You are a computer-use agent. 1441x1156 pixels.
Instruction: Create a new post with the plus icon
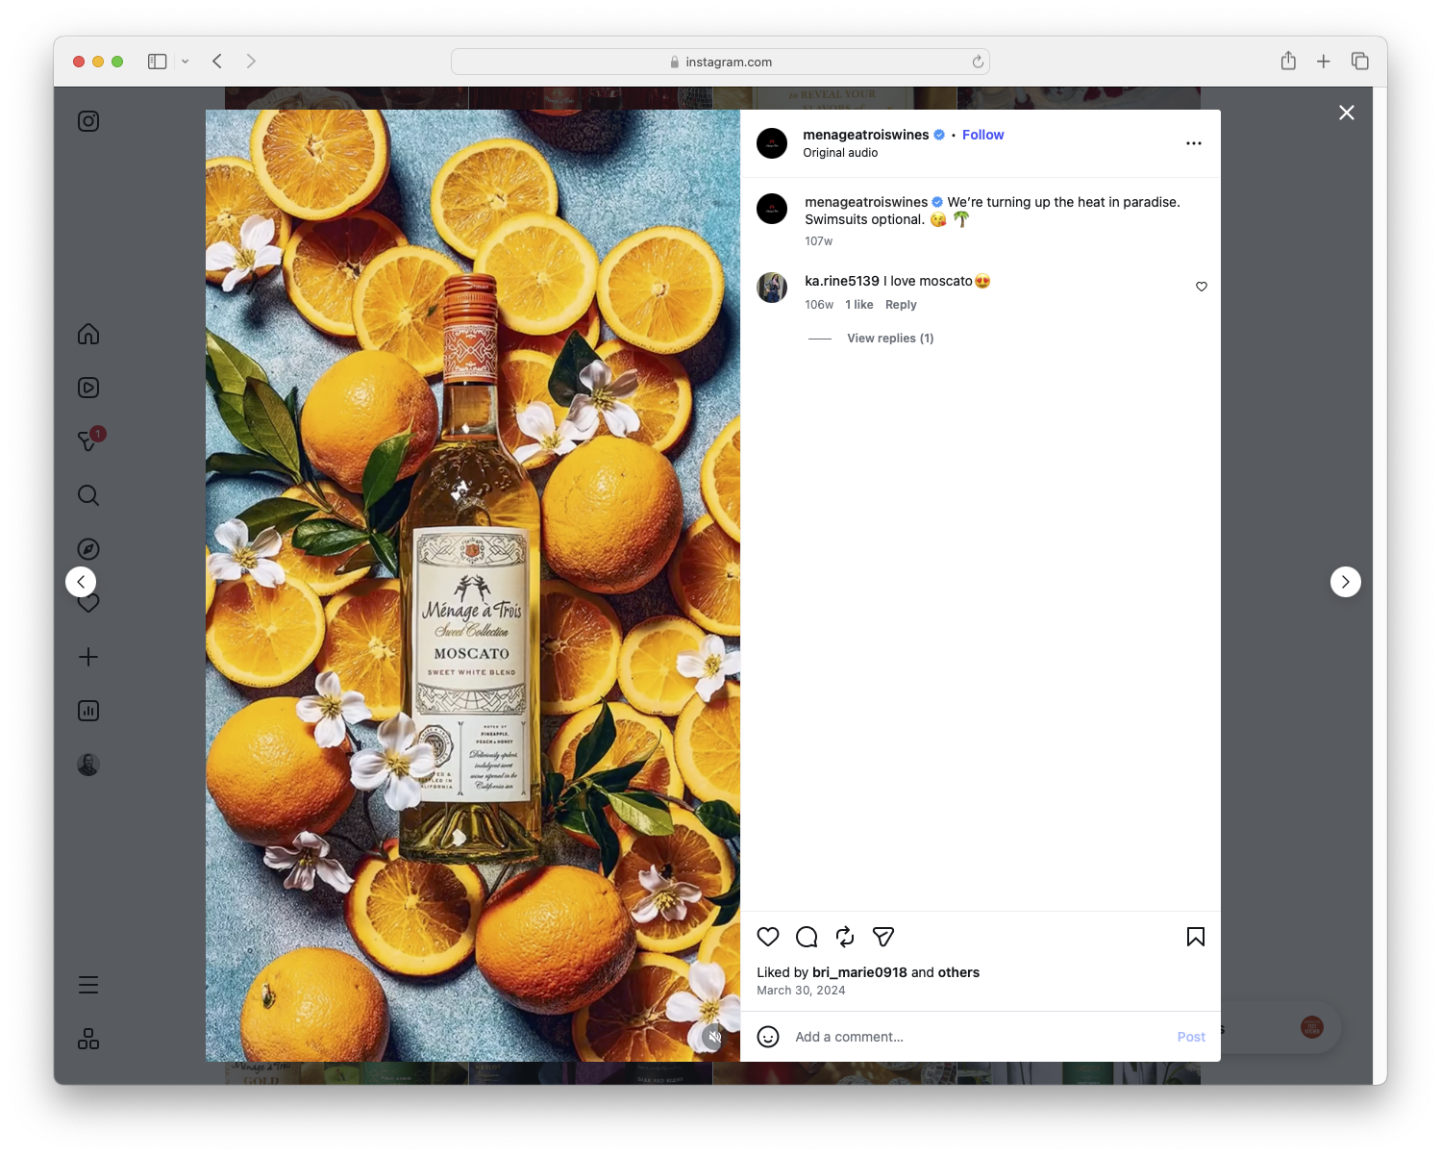87,657
